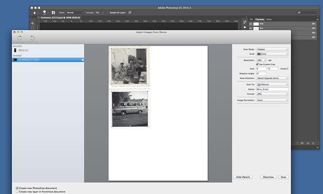Click the Rotate Right icon

point(19,39)
